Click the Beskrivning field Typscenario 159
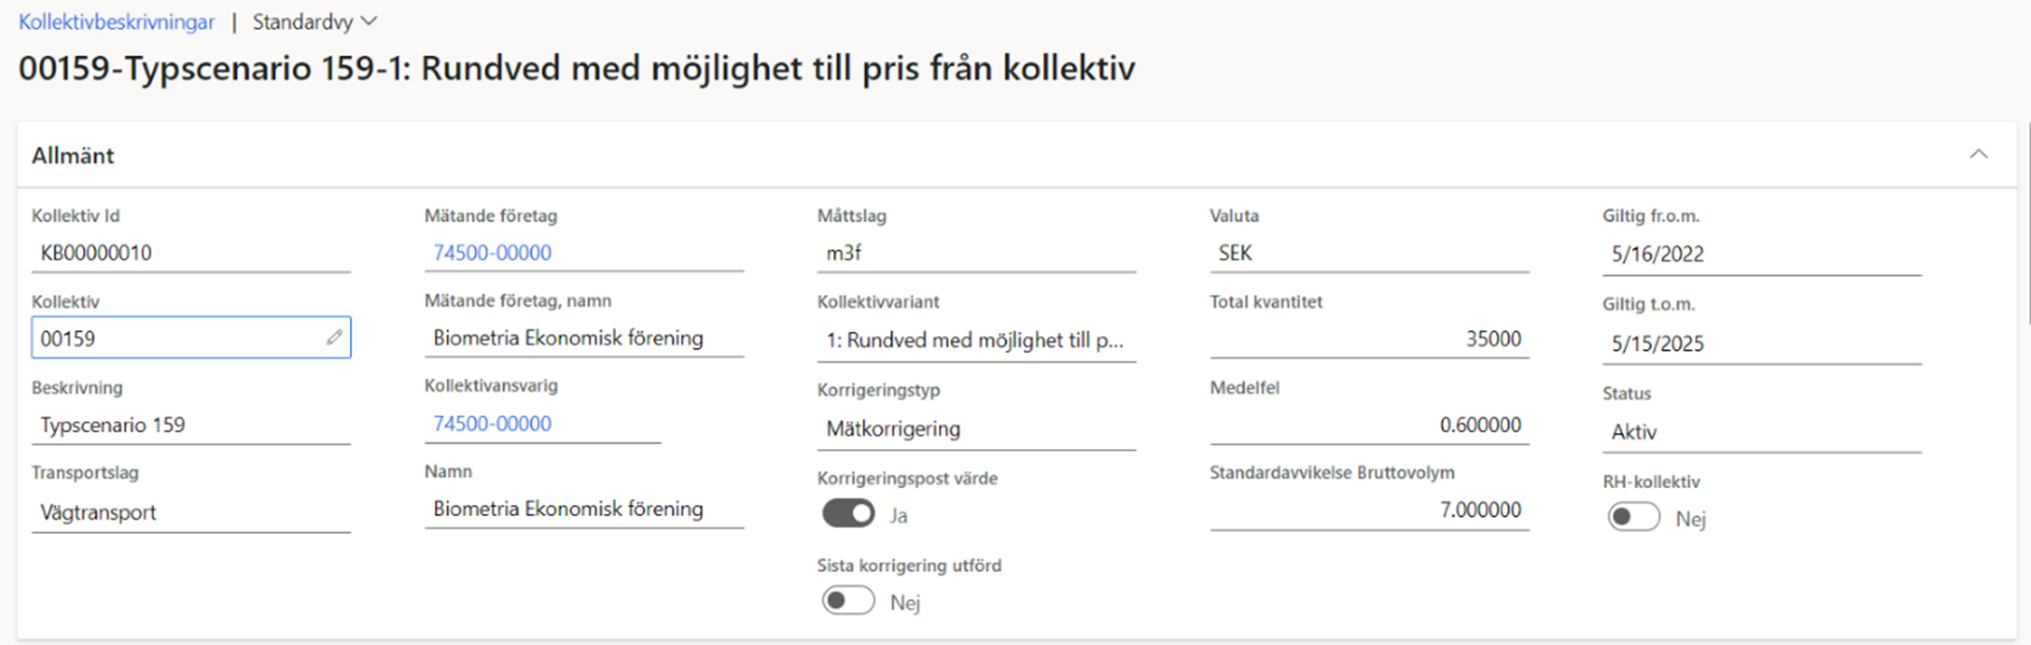 click(191, 425)
